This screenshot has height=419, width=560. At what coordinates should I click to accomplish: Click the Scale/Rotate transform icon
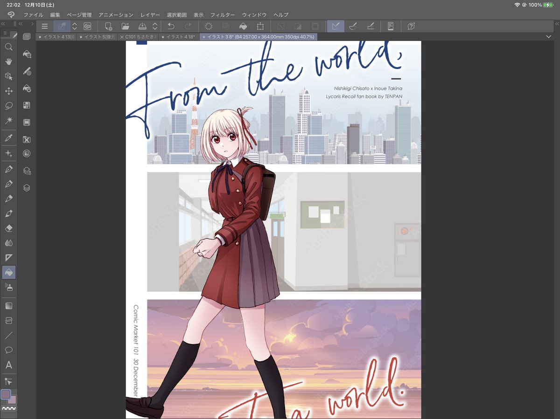260,27
